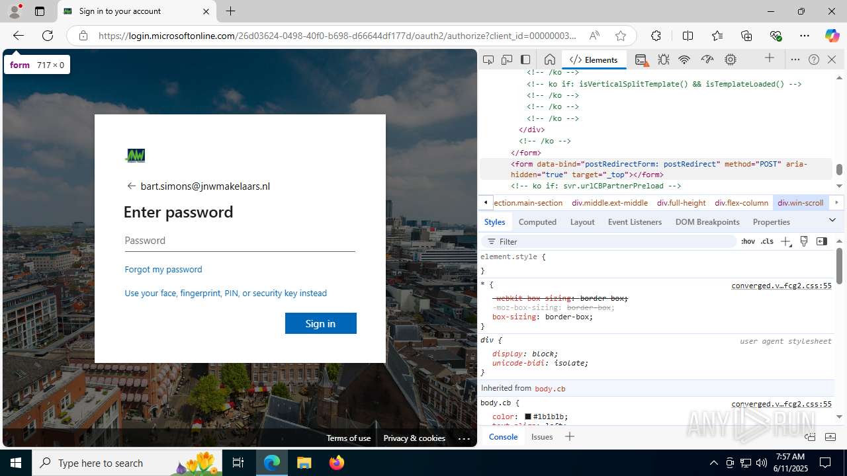Image resolution: width=847 pixels, height=476 pixels.
Task: Refresh the login page
Action: point(48,36)
